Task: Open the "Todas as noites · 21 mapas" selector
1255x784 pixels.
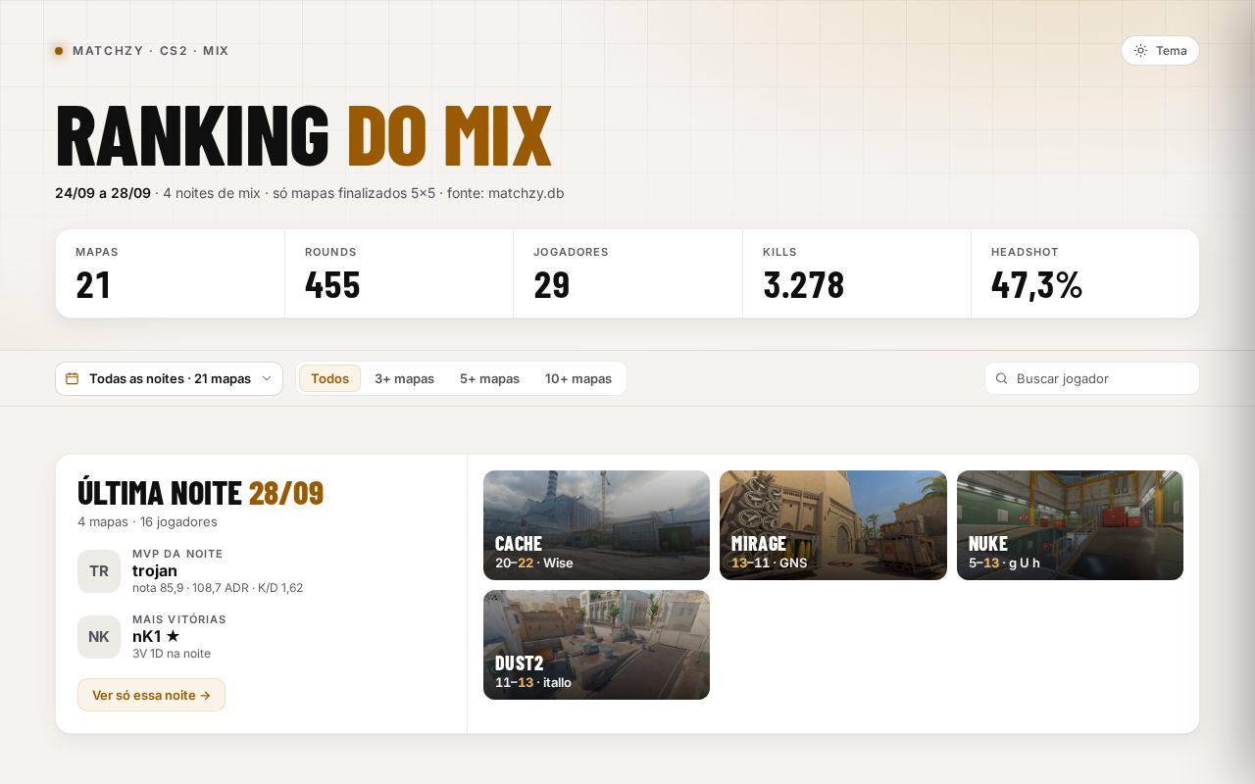Action: coord(169,378)
